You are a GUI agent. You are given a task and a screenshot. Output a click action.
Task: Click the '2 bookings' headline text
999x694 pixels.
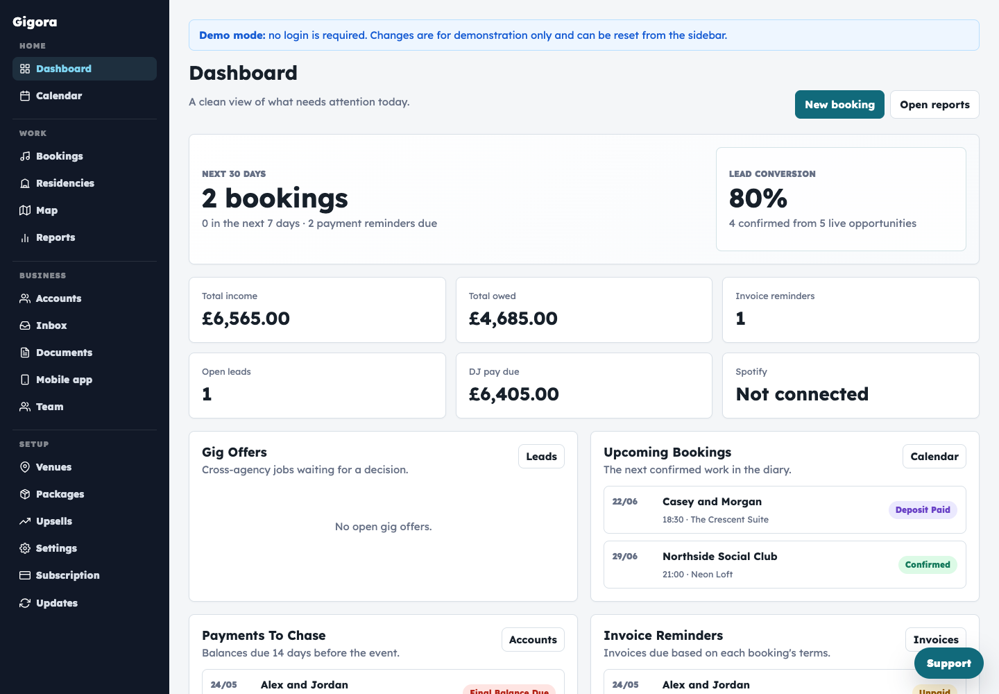[x=275, y=198]
